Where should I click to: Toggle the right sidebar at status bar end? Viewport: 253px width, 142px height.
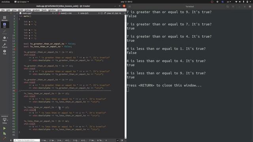[122, 140]
